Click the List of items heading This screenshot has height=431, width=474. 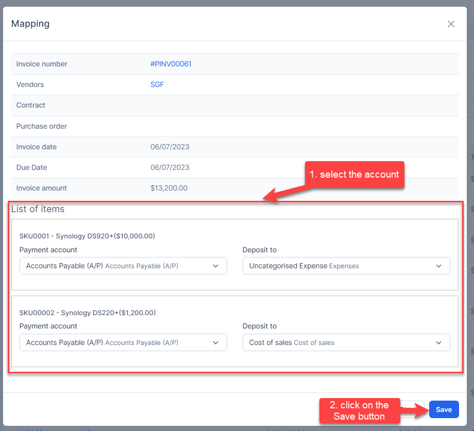pos(38,209)
